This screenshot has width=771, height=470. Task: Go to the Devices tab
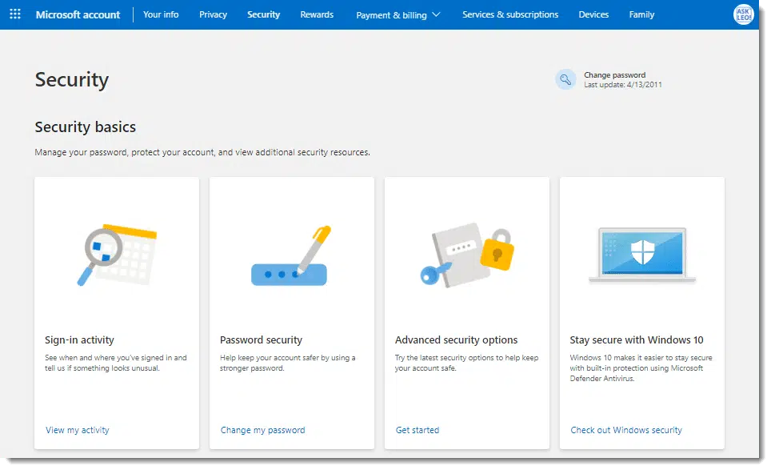coord(593,14)
